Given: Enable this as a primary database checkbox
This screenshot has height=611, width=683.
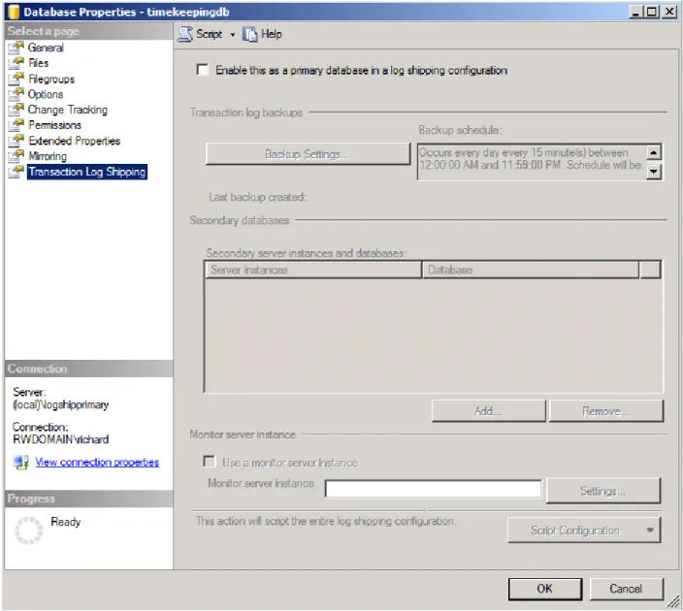Looking at the screenshot, I should coord(202,70).
